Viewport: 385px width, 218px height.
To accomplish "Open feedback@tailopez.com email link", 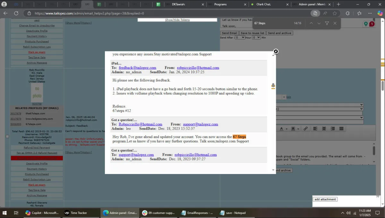I will tap(137, 68).
